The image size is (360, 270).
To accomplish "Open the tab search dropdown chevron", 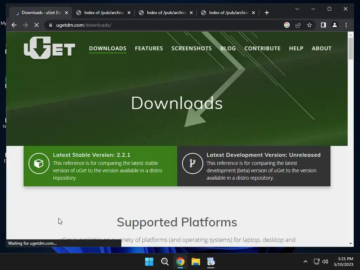I will [297, 9].
